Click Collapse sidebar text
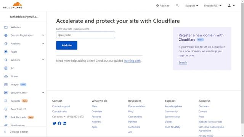 point(19,132)
